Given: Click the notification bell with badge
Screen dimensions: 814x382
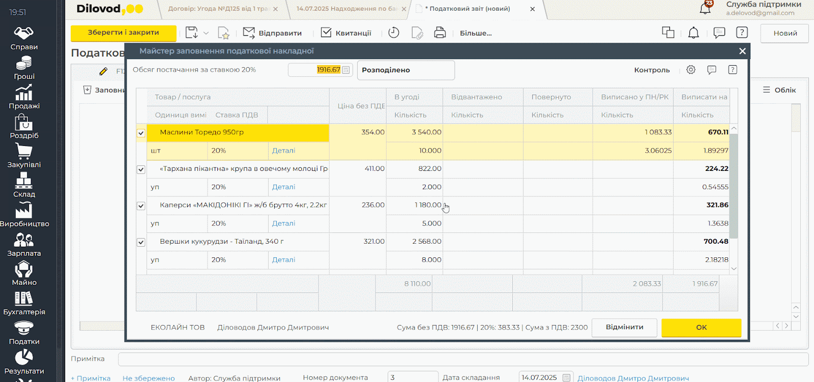Looking at the screenshot, I should 705,8.
